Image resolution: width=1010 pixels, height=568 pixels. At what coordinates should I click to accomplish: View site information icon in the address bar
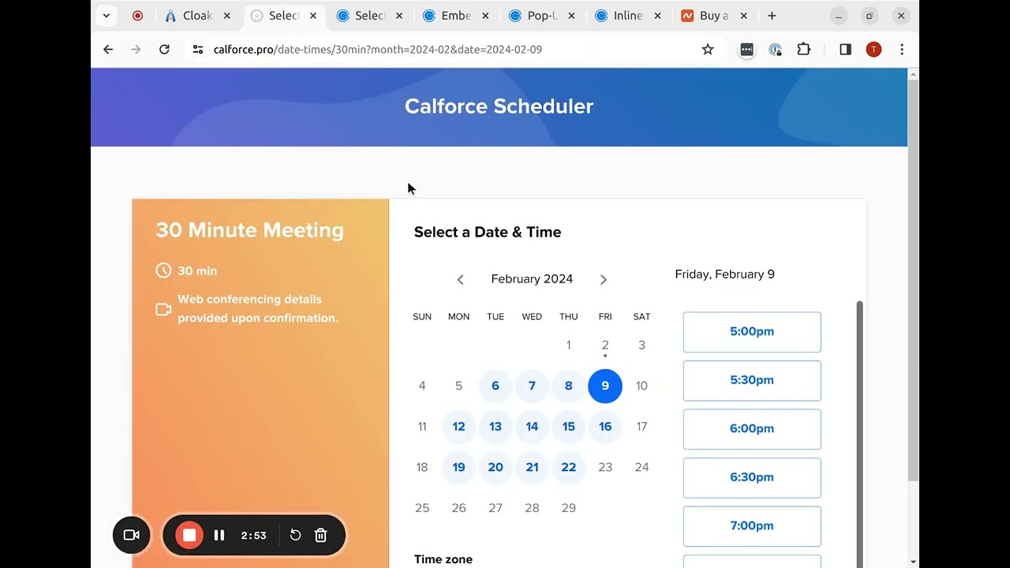[x=198, y=49]
